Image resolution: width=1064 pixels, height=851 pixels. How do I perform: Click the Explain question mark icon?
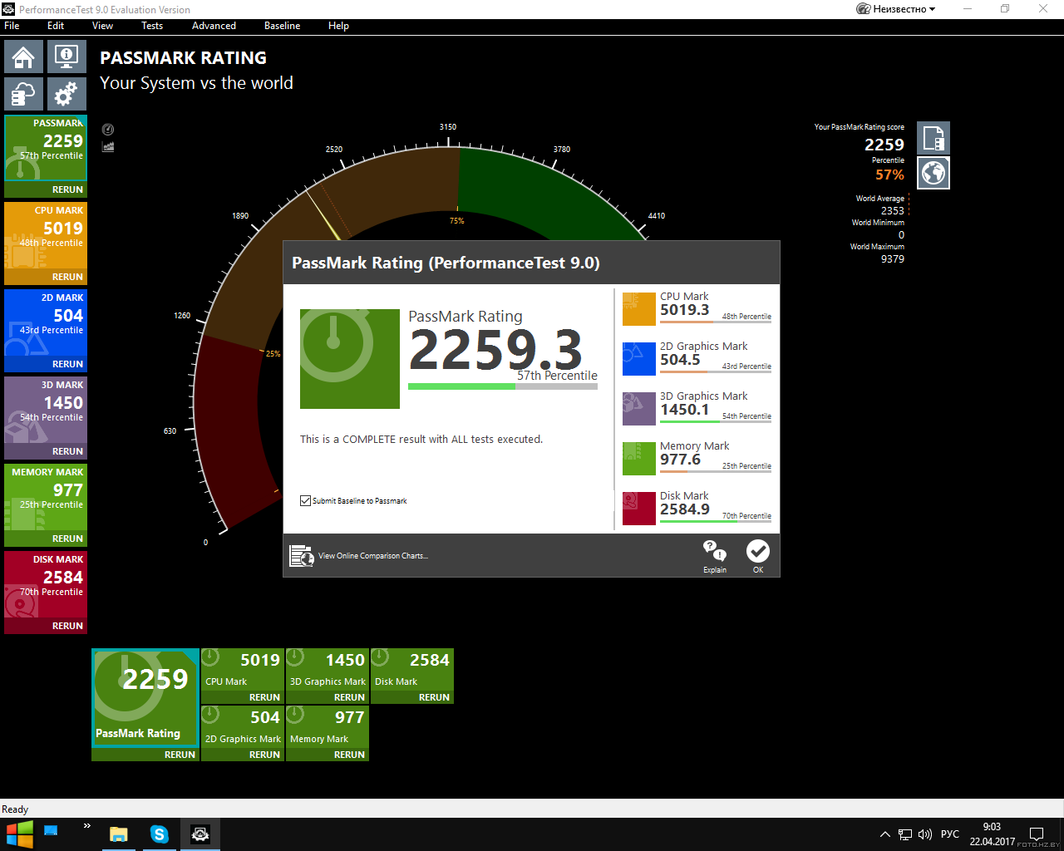(x=715, y=551)
